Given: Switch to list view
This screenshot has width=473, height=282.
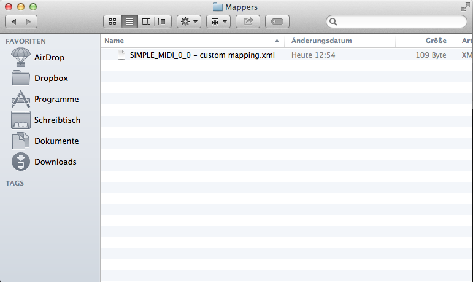Looking at the screenshot, I should [129, 22].
